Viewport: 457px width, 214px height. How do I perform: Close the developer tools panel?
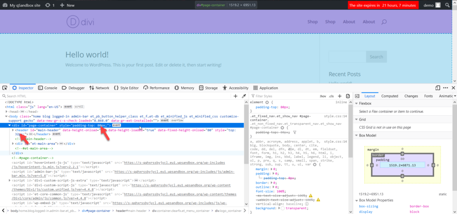(x=453, y=88)
